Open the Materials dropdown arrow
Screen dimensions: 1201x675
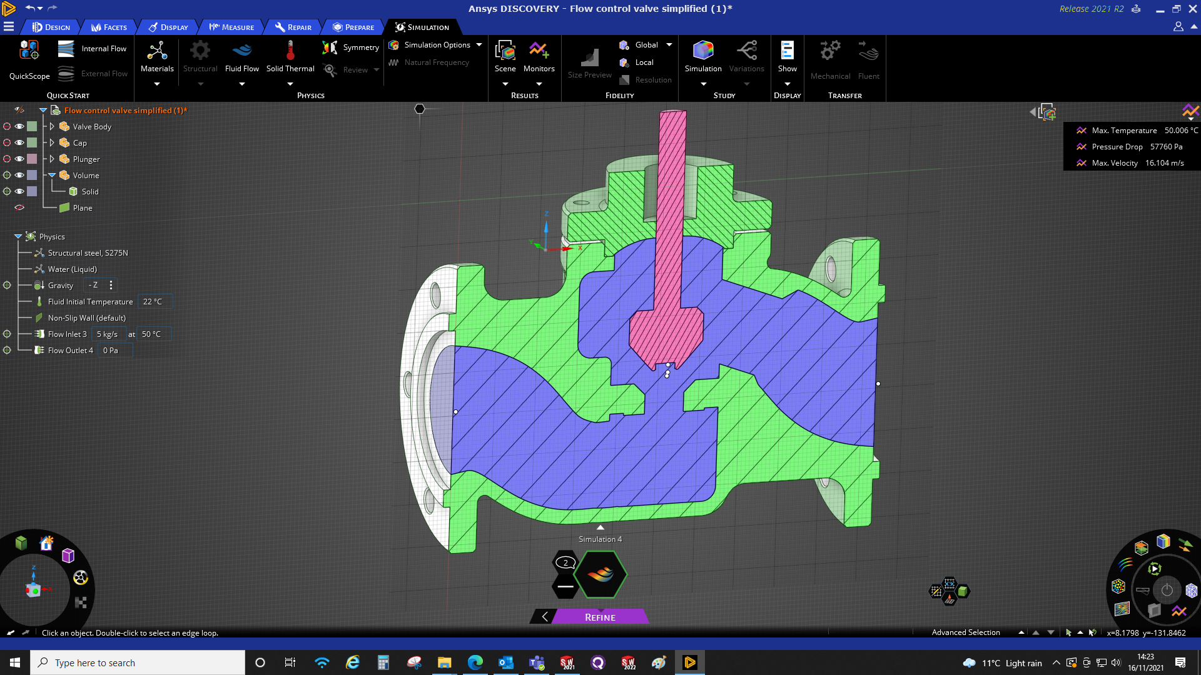pos(157,84)
